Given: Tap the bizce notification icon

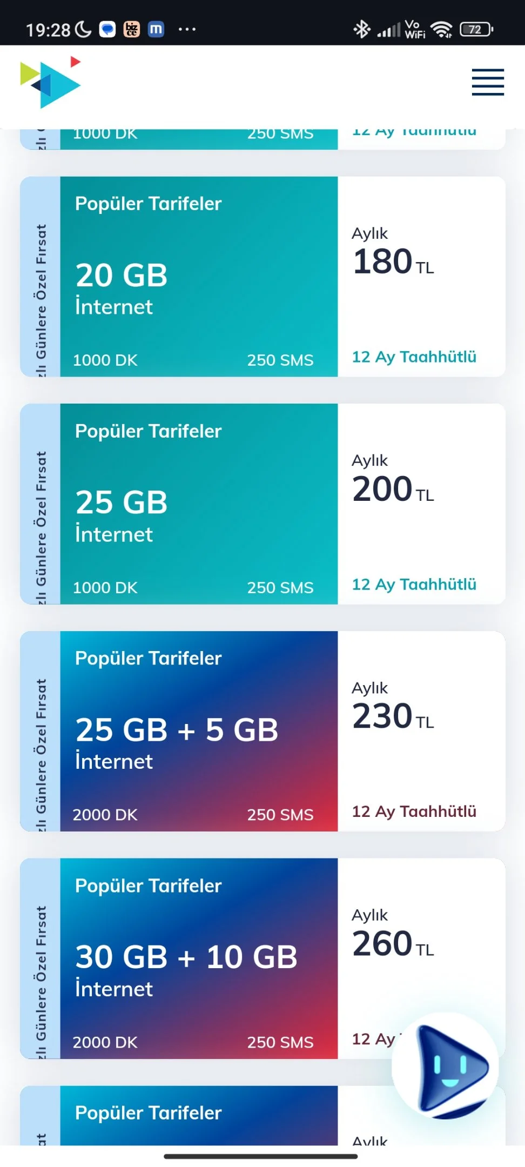Looking at the screenshot, I should pos(132,29).
